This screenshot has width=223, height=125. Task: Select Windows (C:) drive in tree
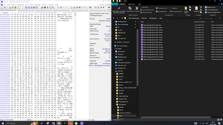click(122, 68)
